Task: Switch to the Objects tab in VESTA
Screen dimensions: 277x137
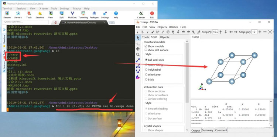Action: click(164, 37)
